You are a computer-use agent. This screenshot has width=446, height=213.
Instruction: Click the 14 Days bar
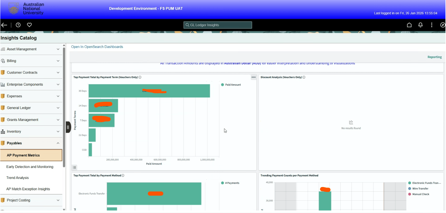(103, 105)
